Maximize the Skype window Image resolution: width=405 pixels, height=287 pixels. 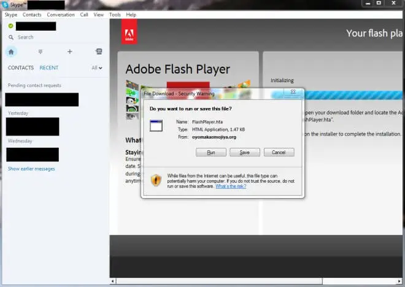(379, 3)
